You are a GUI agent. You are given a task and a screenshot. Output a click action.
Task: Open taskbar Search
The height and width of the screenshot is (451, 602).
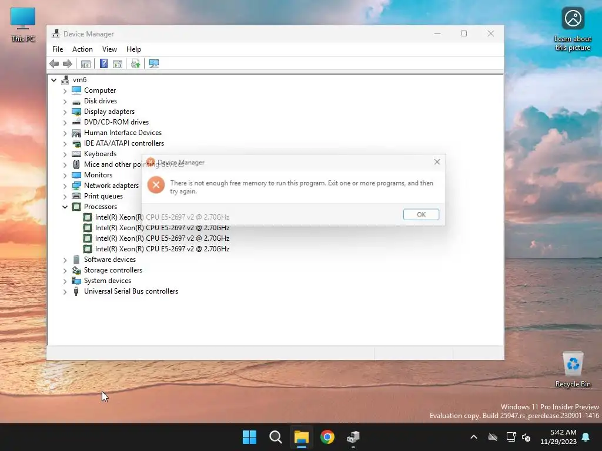[276, 437]
